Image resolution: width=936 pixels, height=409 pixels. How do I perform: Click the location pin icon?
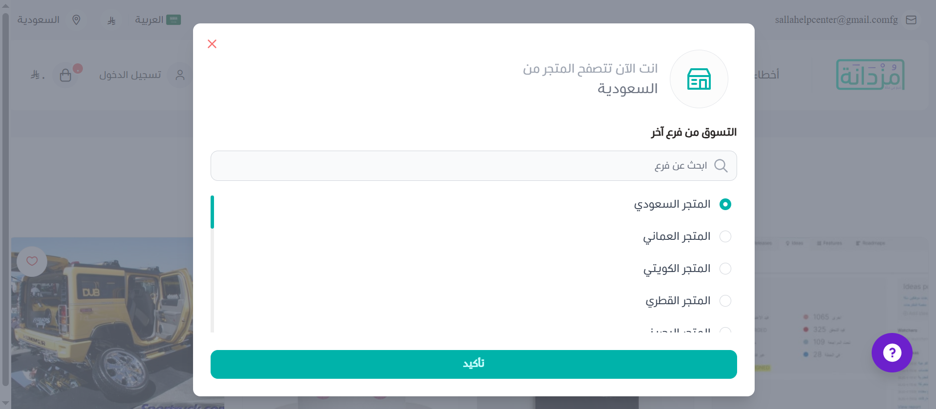pos(76,20)
